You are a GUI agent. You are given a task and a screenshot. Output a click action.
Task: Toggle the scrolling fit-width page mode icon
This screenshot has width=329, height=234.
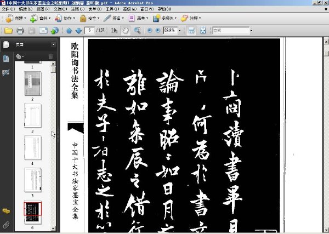(x=191, y=31)
